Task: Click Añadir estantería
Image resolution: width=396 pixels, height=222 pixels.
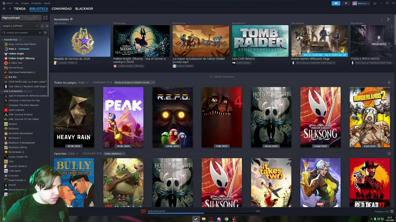Action: click(x=222, y=76)
